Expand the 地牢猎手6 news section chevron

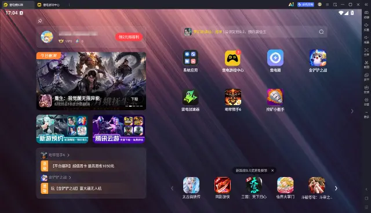click(x=68, y=155)
